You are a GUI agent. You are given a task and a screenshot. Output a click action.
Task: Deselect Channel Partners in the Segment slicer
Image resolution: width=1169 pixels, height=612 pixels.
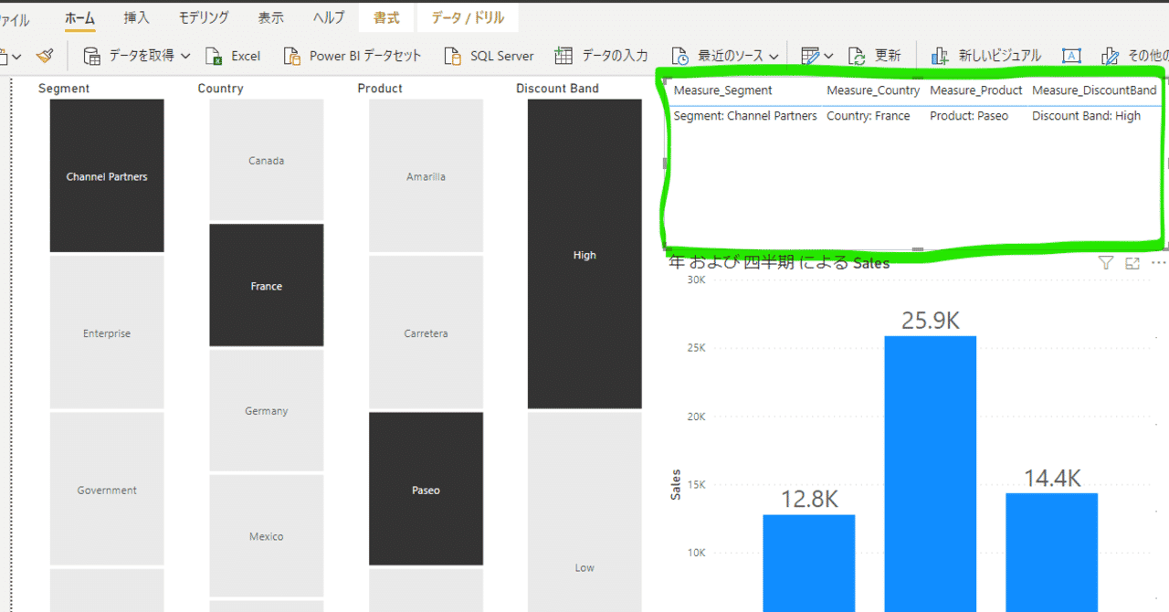tap(107, 176)
